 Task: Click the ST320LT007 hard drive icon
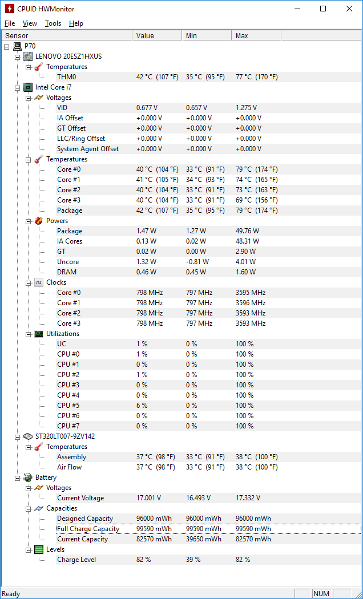(27, 436)
